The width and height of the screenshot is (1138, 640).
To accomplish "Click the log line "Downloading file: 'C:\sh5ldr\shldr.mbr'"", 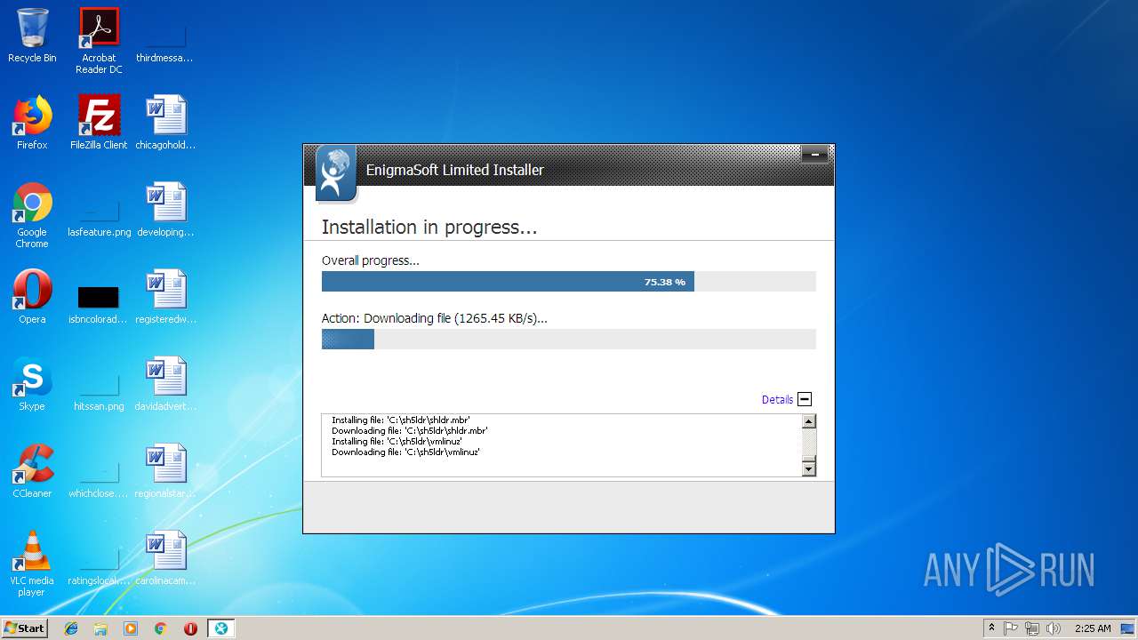I will pyautogui.click(x=410, y=430).
